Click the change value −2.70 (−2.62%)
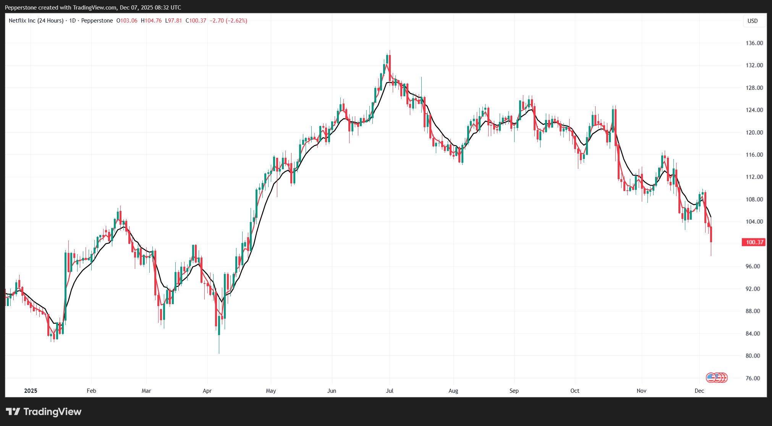The width and height of the screenshot is (772, 426). [x=228, y=21]
